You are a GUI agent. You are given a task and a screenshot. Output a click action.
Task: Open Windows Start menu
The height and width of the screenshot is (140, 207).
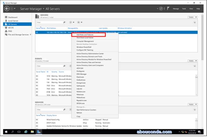pos(6,132)
